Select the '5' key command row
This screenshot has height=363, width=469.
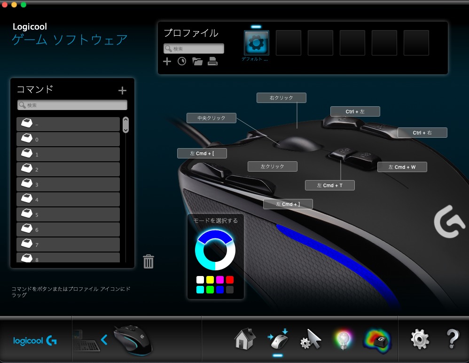[68, 214]
